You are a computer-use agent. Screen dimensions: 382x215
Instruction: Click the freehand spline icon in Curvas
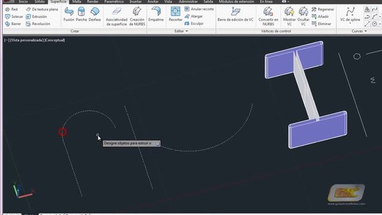(x=375, y=10)
